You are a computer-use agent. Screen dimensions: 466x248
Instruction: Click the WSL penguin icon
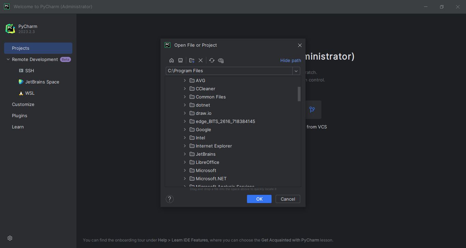click(x=21, y=93)
